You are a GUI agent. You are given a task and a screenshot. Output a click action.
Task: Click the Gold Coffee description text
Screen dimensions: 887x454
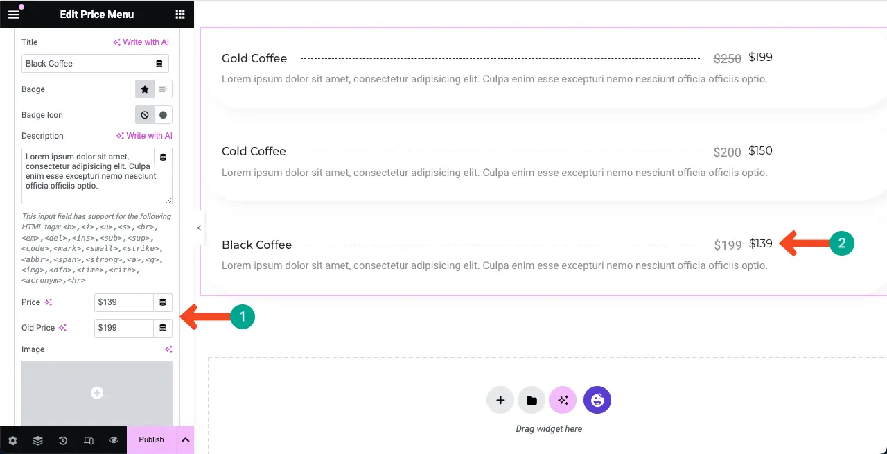495,79
